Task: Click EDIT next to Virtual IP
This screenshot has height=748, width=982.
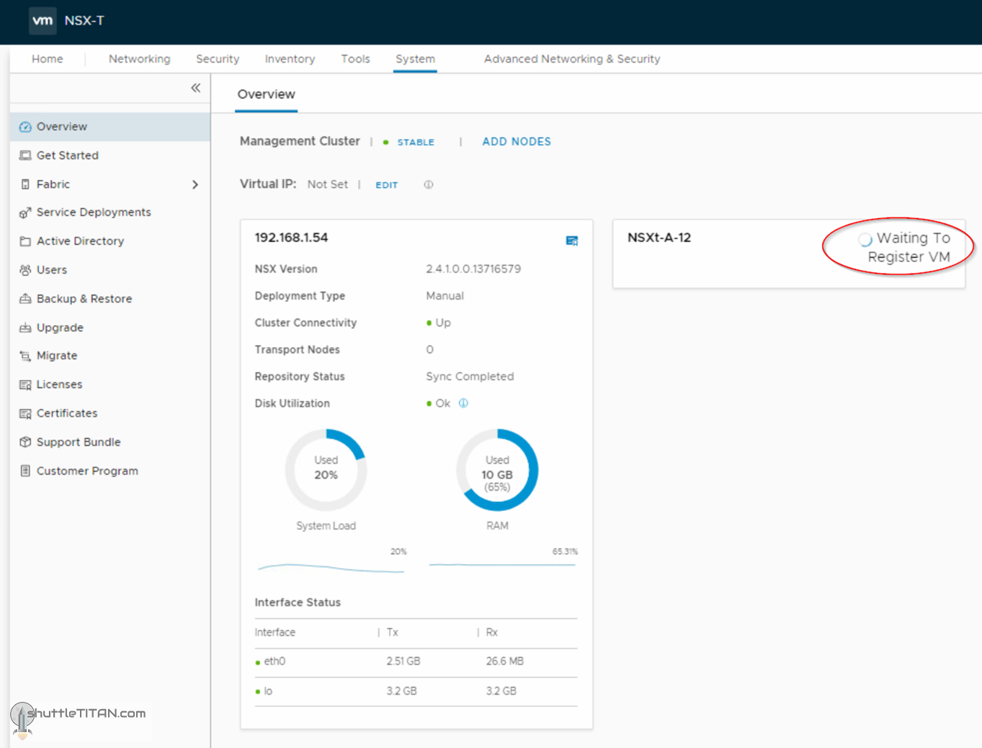Action: coord(386,185)
